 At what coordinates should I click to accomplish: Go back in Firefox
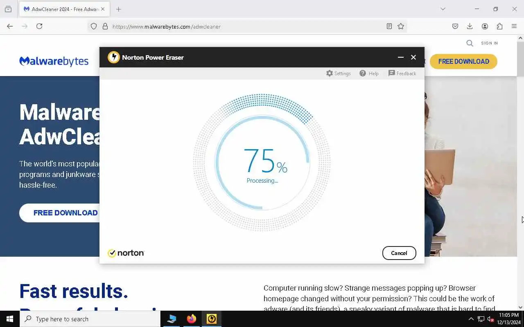click(10, 26)
